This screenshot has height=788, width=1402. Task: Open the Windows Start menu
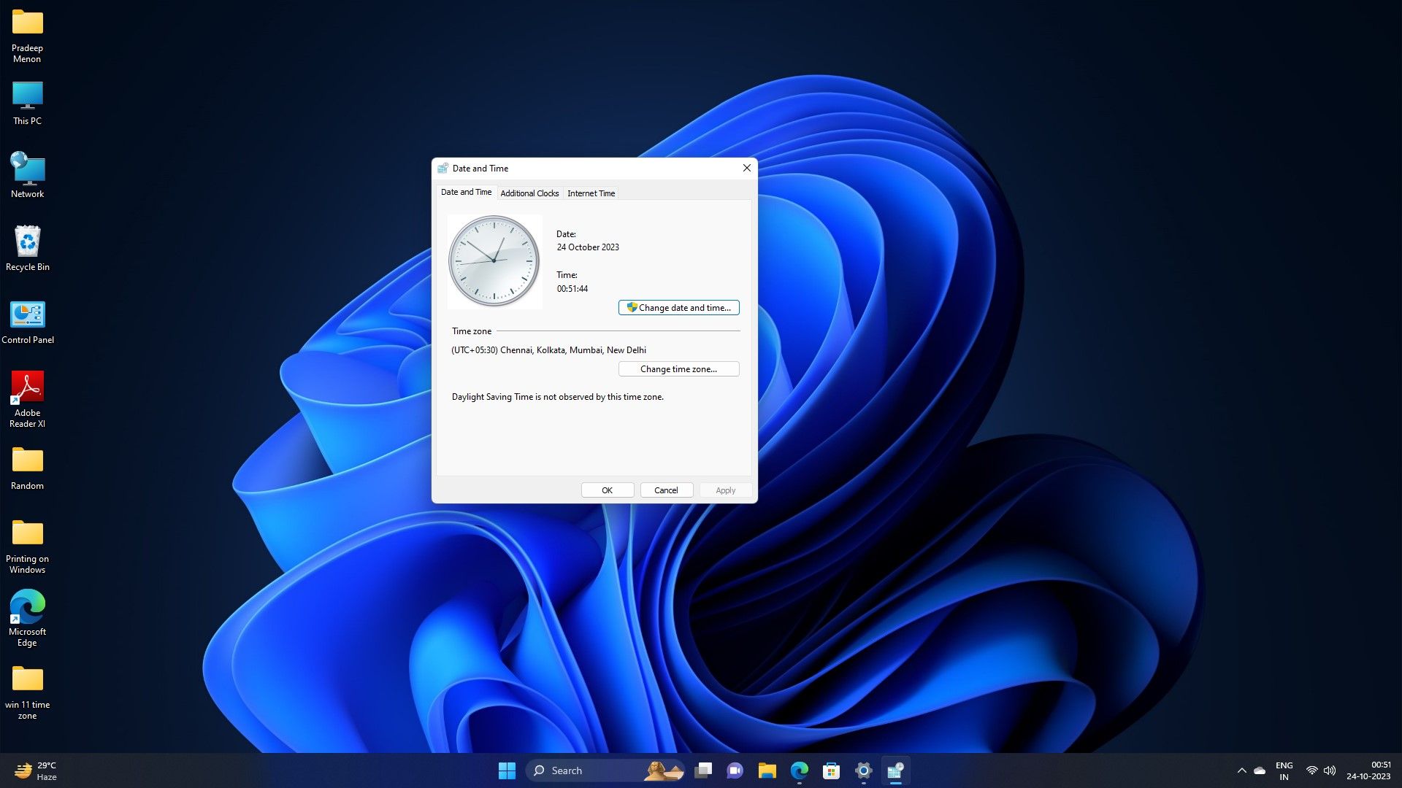pos(507,770)
